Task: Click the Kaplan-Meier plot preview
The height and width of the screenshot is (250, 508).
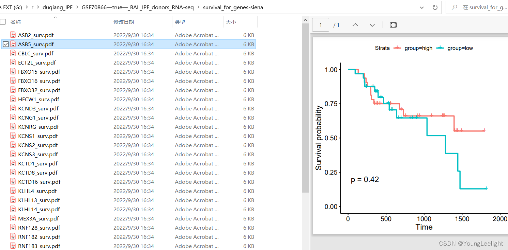Action: click(410, 135)
